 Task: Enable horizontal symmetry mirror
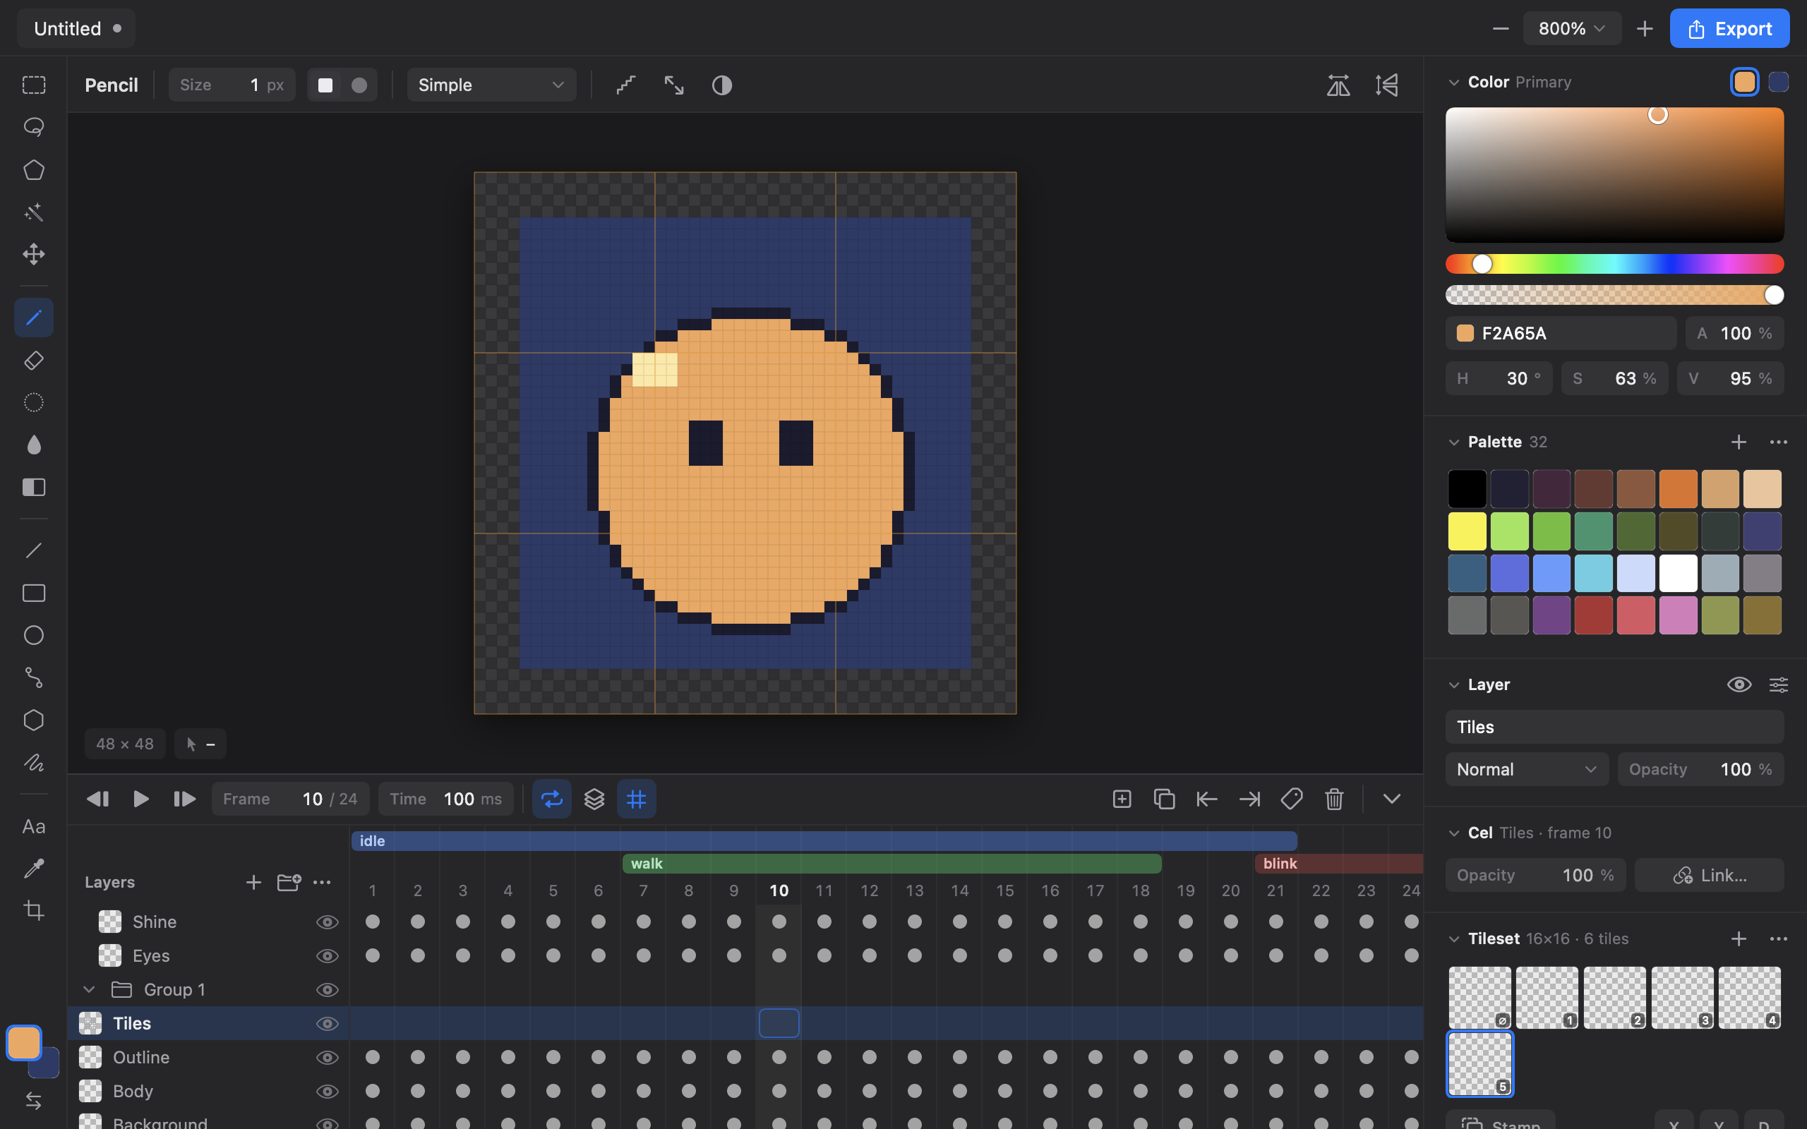(x=1338, y=85)
